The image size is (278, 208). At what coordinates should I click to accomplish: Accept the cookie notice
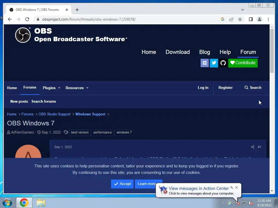coord(122,184)
